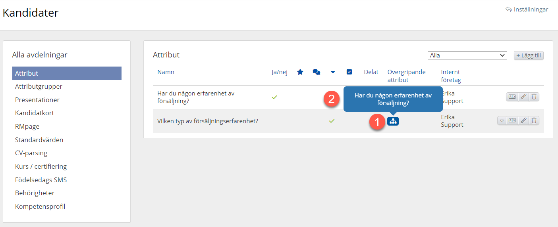
Task: Open the 'Alla' filter dropdown
Action: tap(467, 55)
